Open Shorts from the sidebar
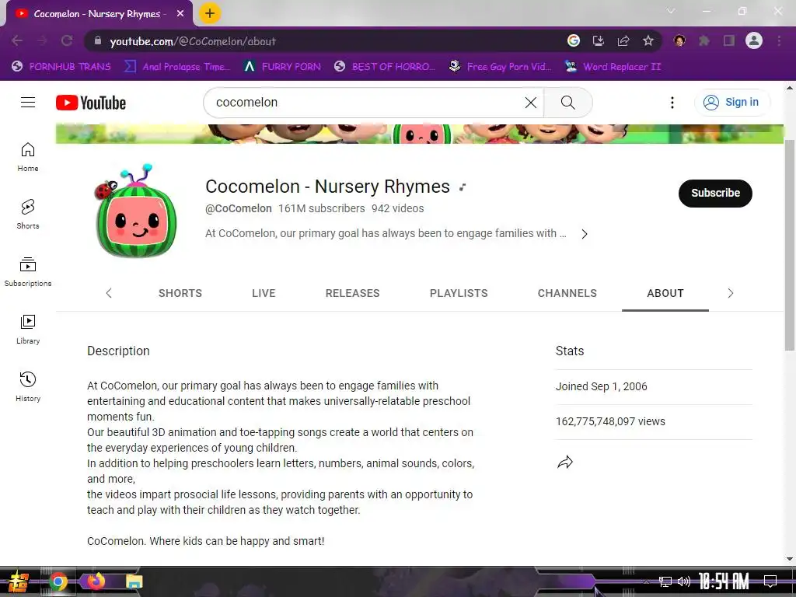 click(28, 215)
